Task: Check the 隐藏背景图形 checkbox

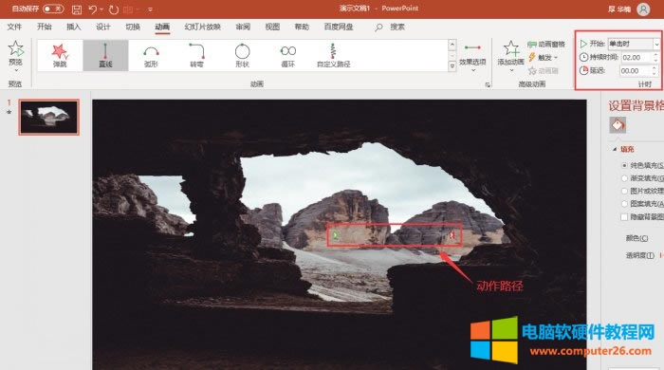Action: (x=624, y=216)
